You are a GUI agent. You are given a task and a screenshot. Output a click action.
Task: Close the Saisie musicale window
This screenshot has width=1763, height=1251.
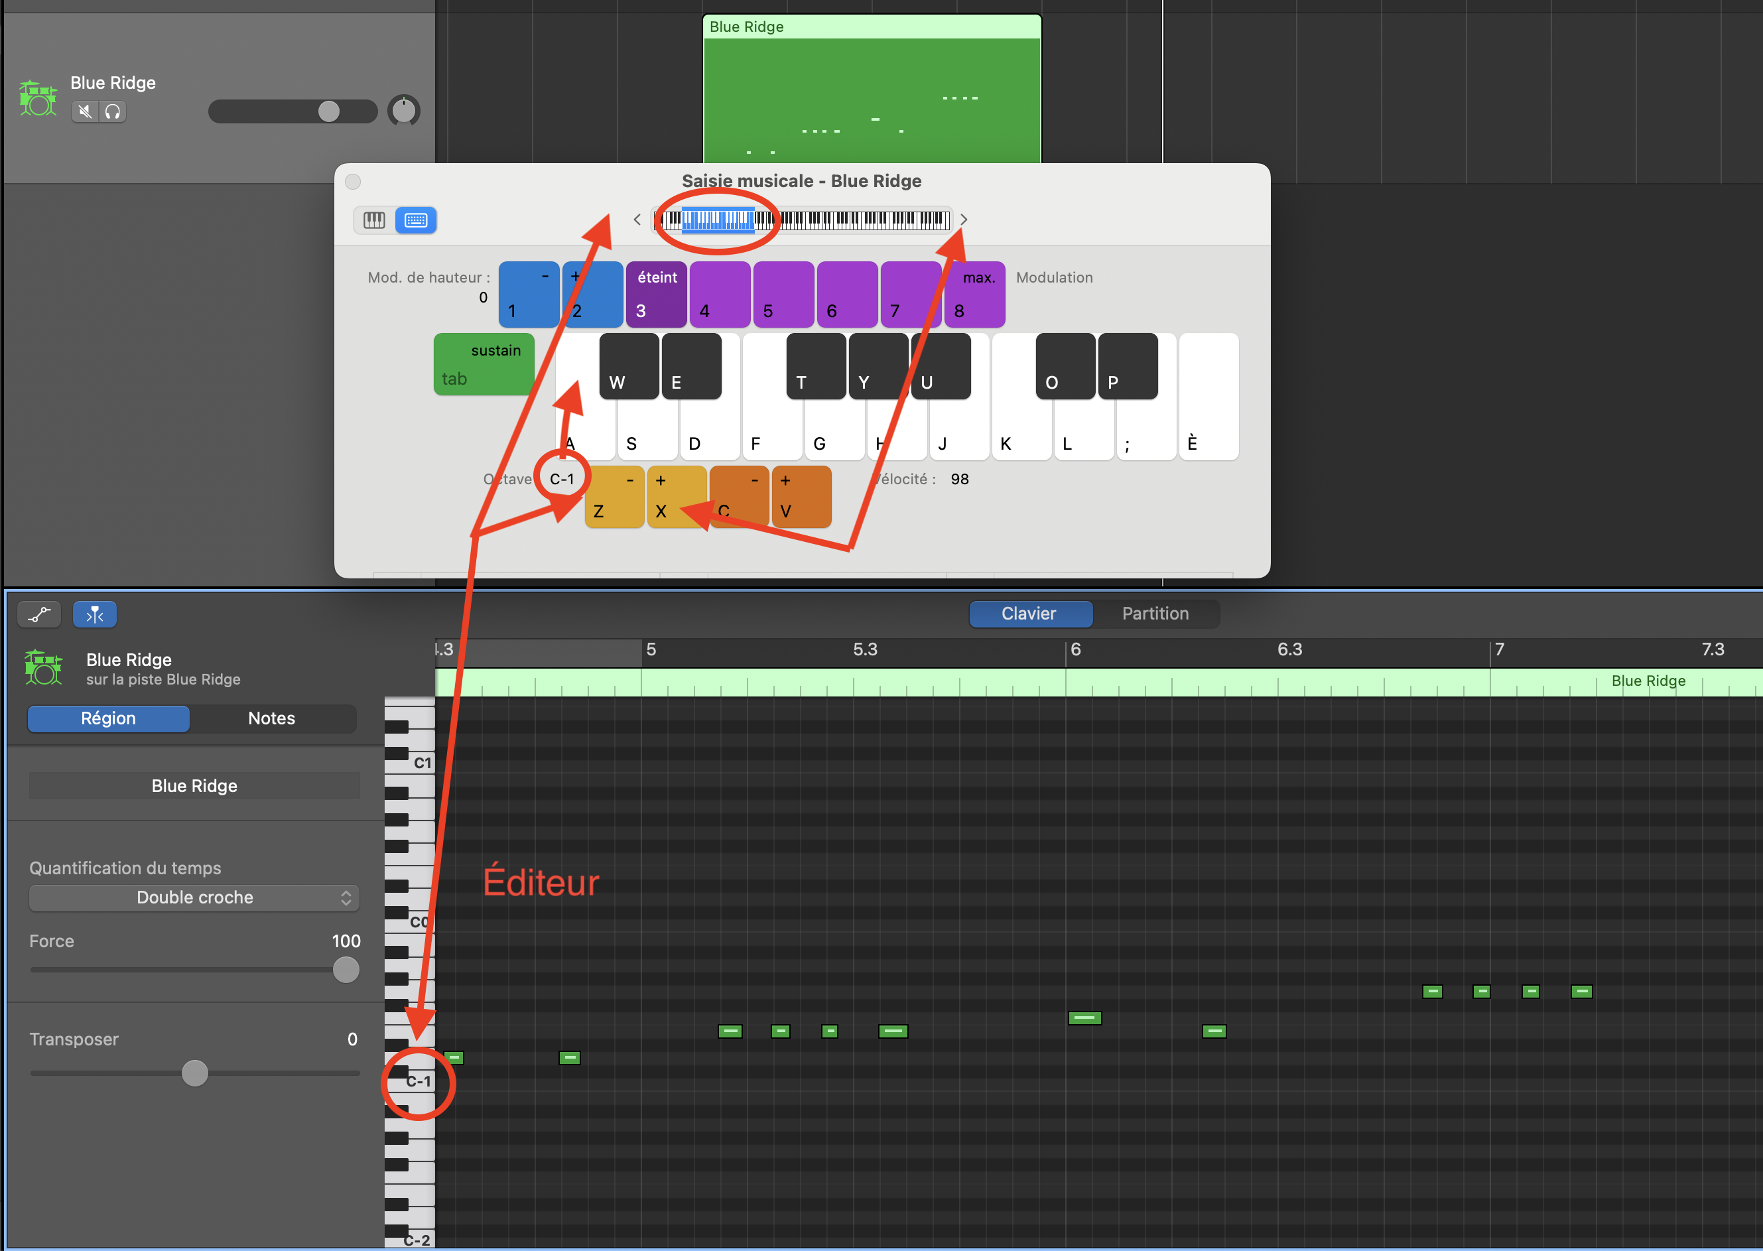pos(353,182)
